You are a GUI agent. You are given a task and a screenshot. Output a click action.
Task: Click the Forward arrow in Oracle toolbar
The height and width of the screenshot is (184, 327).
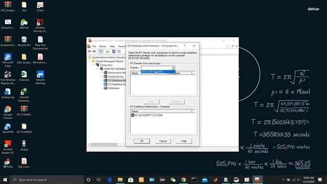coord(94,51)
